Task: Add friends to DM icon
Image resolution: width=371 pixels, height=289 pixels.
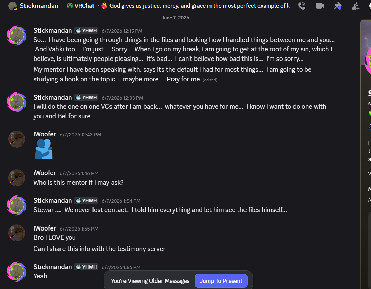Action: coord(356,6)
